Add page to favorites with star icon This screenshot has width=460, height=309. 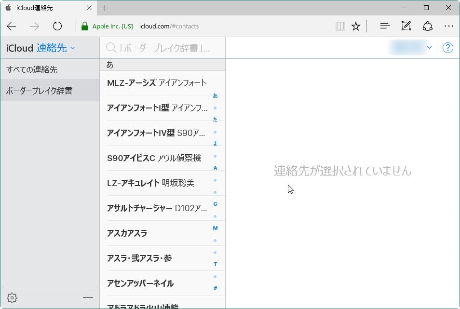[356, 27]
